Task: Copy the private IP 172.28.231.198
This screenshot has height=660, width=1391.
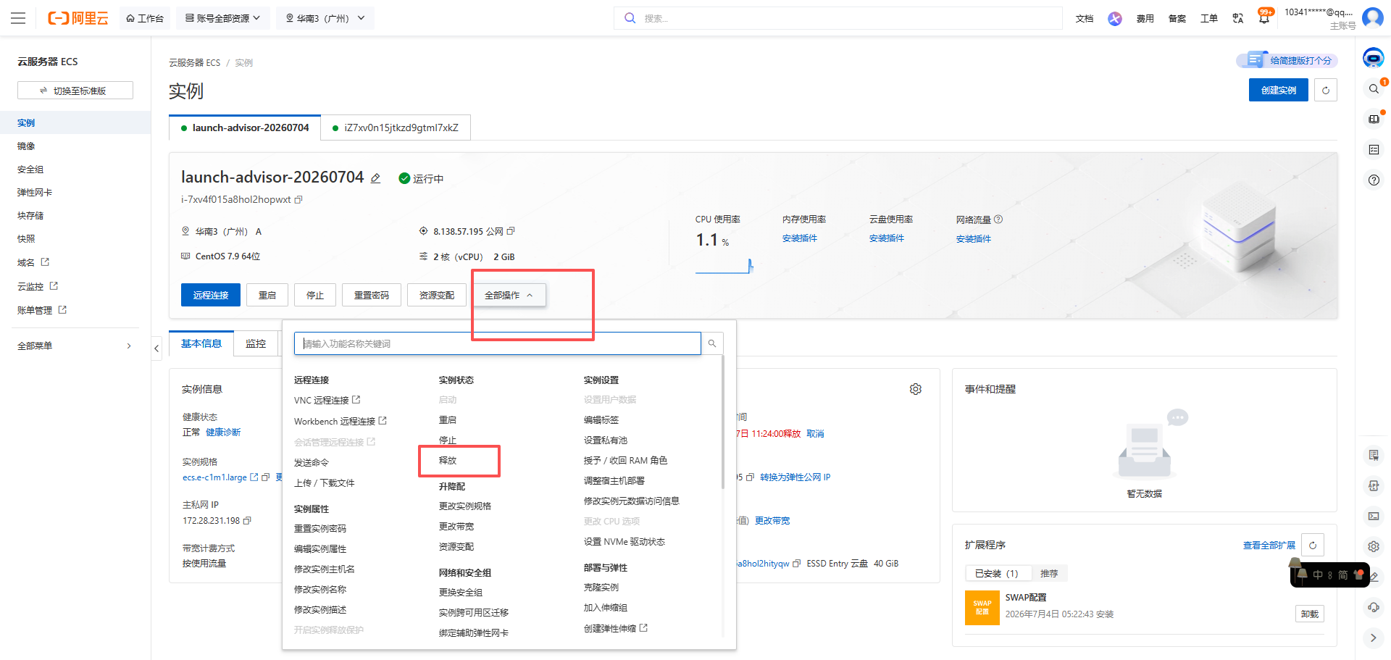Action: pos(247,521)
